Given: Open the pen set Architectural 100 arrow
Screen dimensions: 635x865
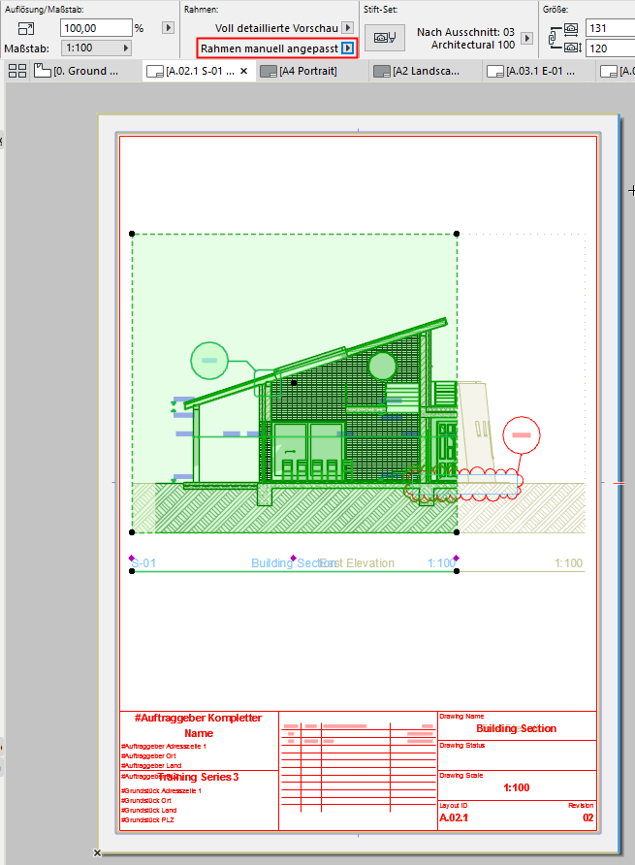Looking at the screenshot, I should [x=526, y=38].
